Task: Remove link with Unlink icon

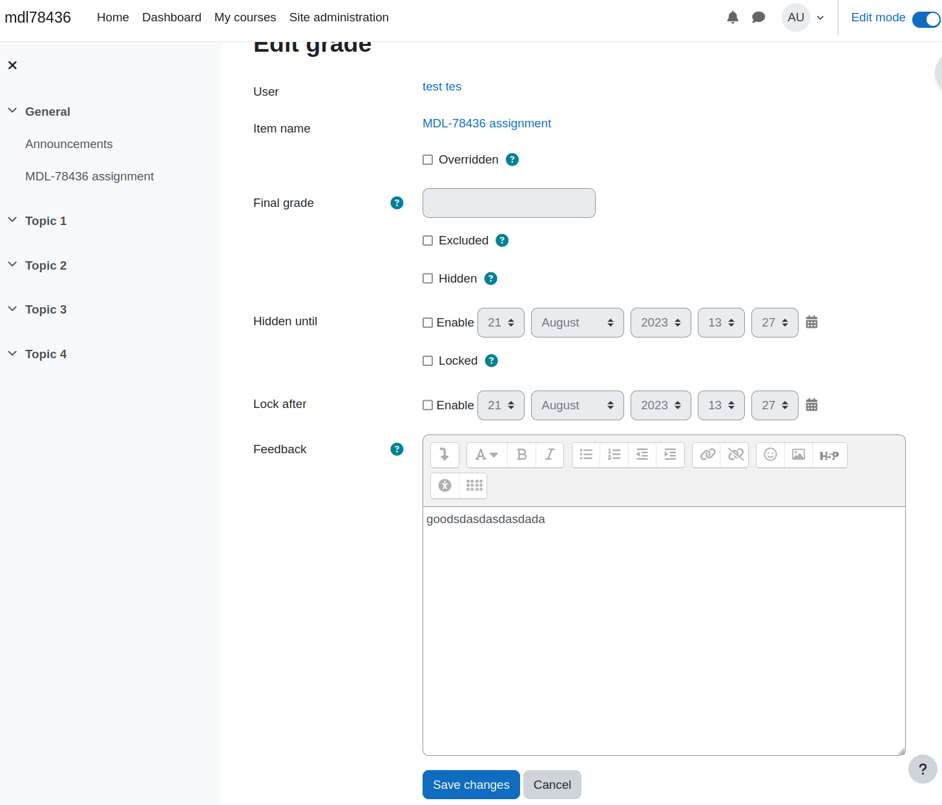Action: pyautogui.click(x=735, y=455)
